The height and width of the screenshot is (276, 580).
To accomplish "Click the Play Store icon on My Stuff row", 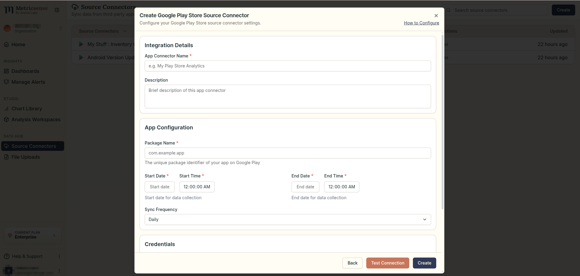I will (81, 44).
